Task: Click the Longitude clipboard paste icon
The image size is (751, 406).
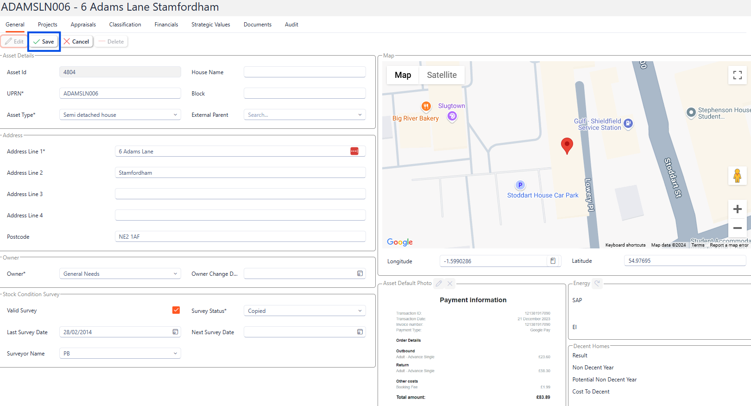Action: pos(553,261)
